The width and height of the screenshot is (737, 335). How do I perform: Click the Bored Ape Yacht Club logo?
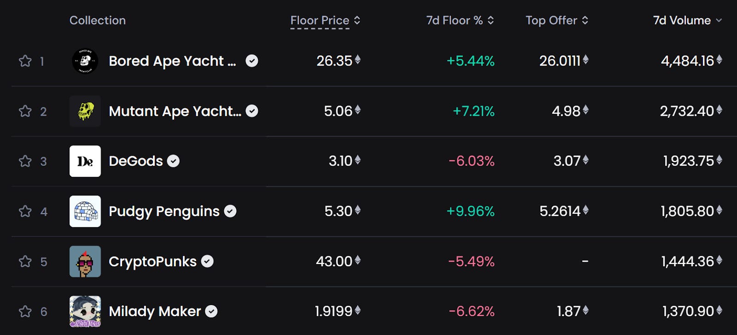(x=85, y=61)
